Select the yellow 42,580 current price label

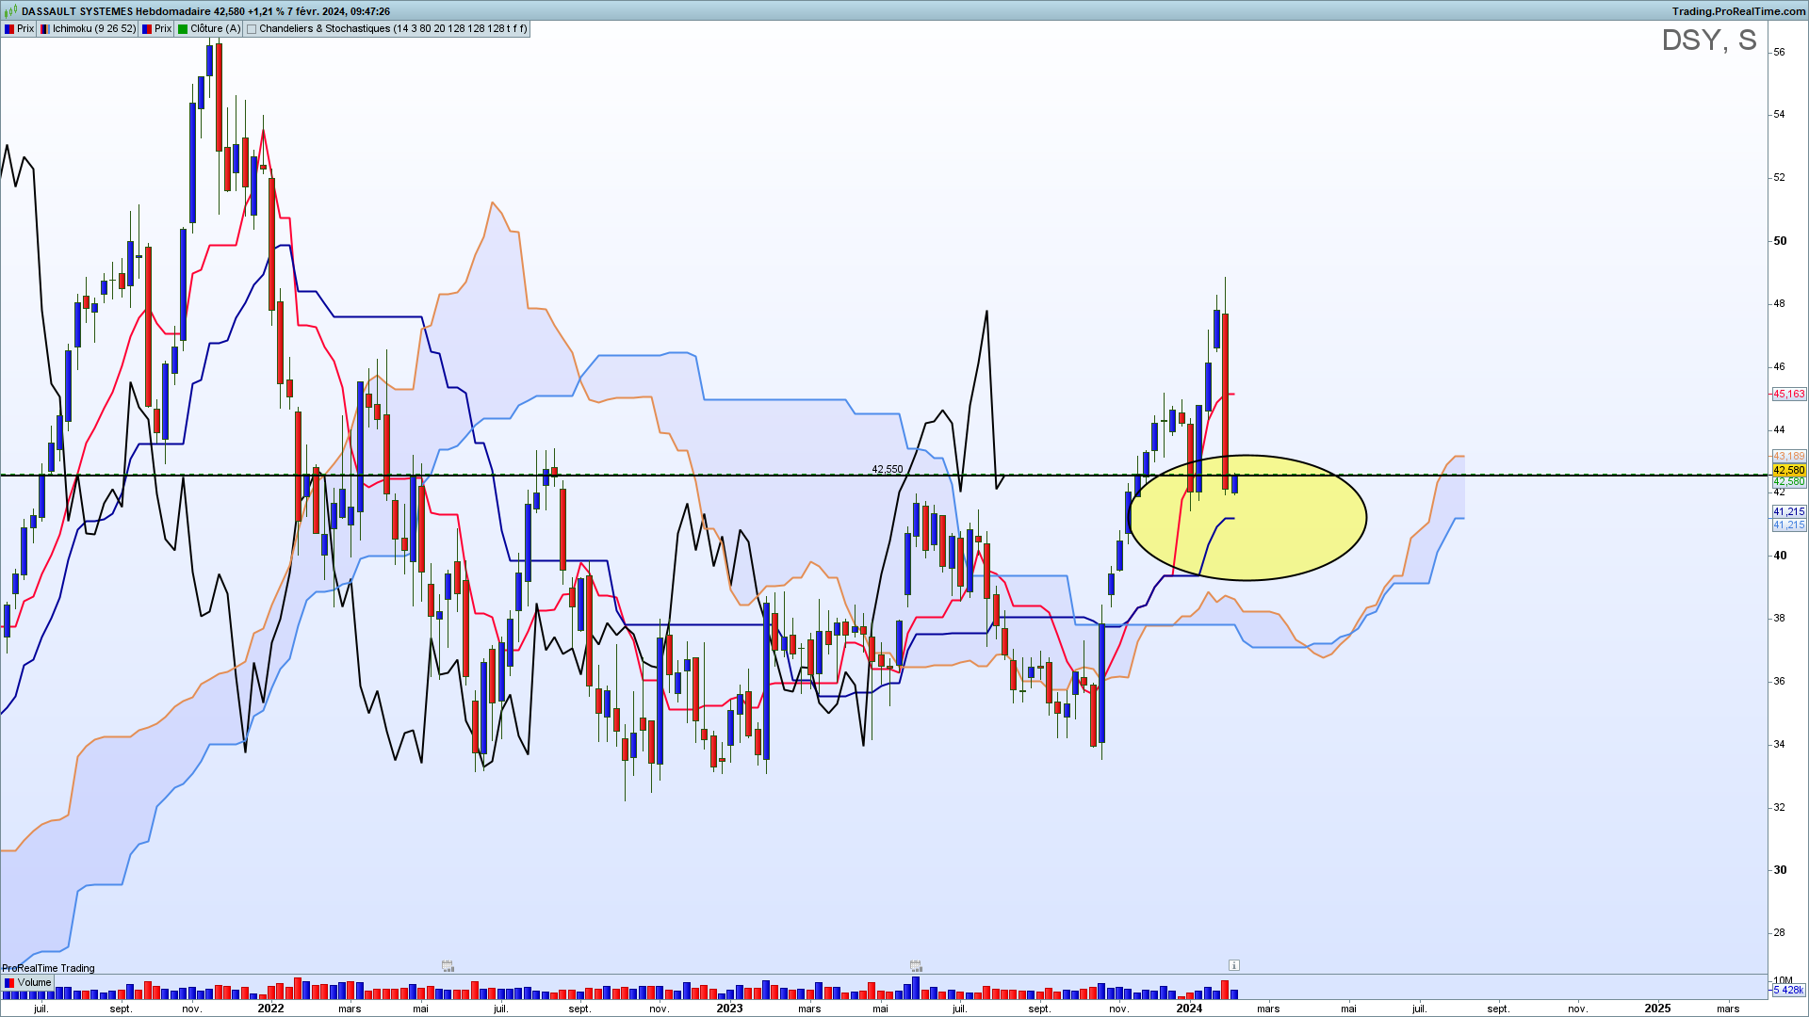1789,470
